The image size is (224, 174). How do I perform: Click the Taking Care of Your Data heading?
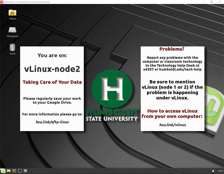click(x=52, y=82)
